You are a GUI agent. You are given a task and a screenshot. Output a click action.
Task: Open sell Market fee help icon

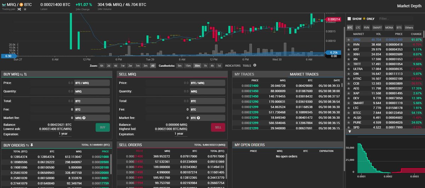pyautogui.click(x=198, y=118)
